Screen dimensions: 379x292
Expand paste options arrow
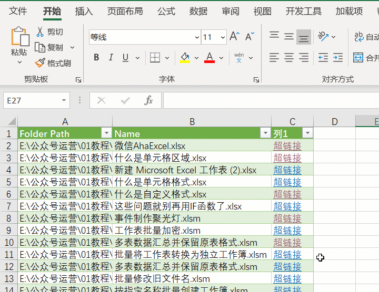[x=19, y=62]
